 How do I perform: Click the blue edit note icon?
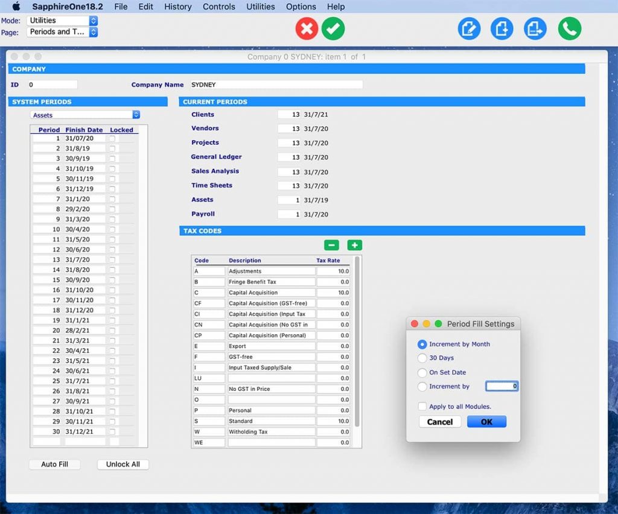(x=469, y=28)
